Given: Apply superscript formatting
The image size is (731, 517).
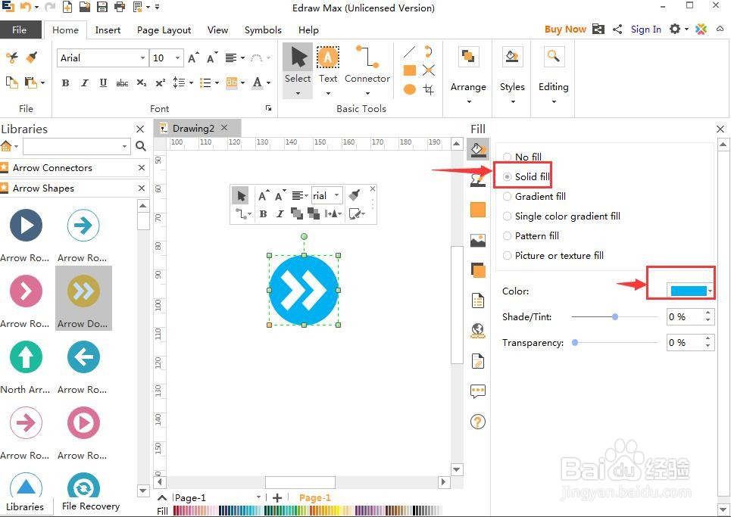Looking at the screenshot, I should (161, 83).
